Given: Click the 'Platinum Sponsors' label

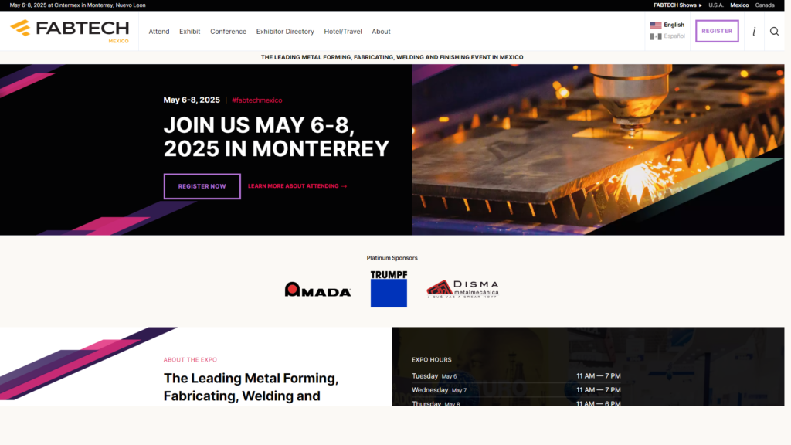Looking at the screenshot, I should tap(392, 258).
